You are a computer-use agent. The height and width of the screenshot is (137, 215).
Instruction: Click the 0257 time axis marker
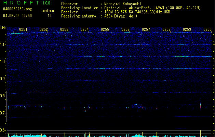146,29
